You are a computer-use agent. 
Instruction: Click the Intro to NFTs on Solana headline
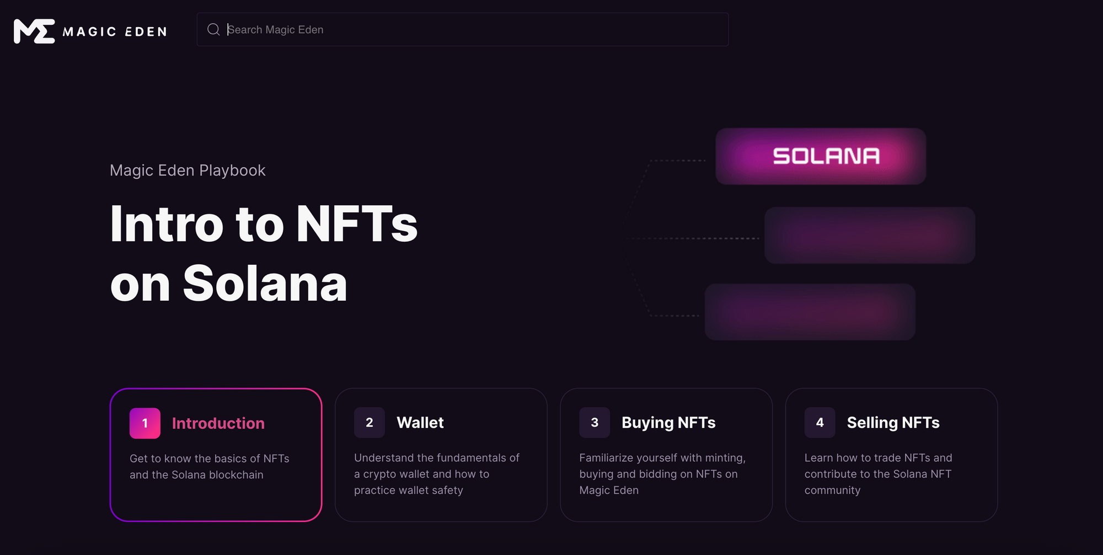pyautogui.click(x=264, y=253)
